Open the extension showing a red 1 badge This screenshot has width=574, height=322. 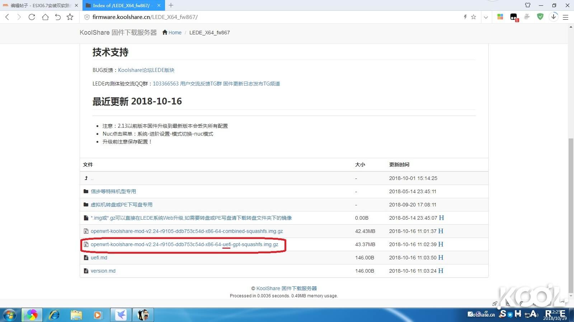pos(513,17)
